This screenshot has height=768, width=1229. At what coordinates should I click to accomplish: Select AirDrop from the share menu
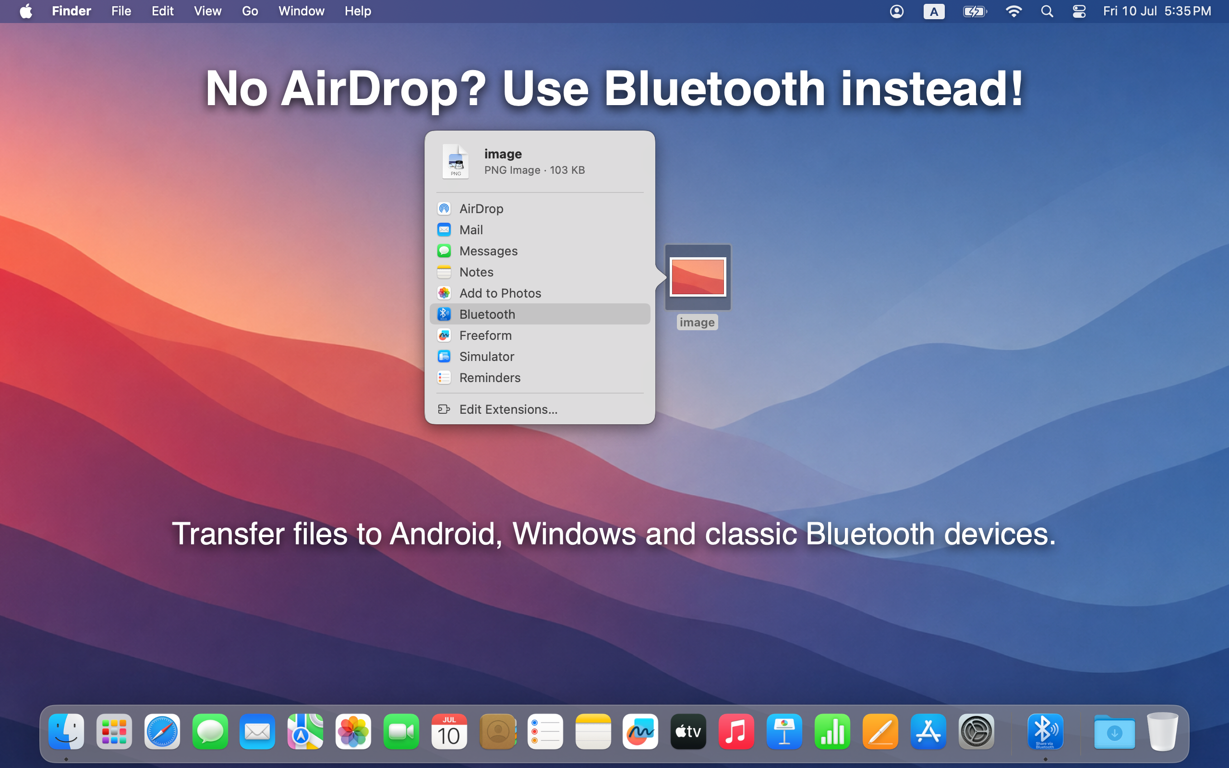click(x=539, y=209)
